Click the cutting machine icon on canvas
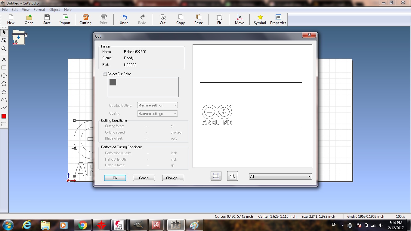411x231 pixels. click(19, 38)
